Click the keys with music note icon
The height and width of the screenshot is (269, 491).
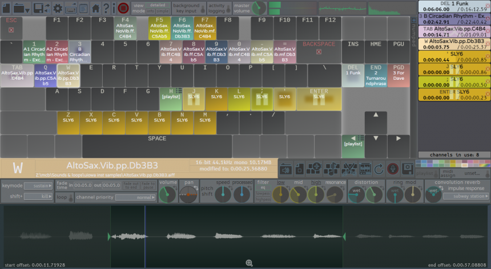[331, 169]
